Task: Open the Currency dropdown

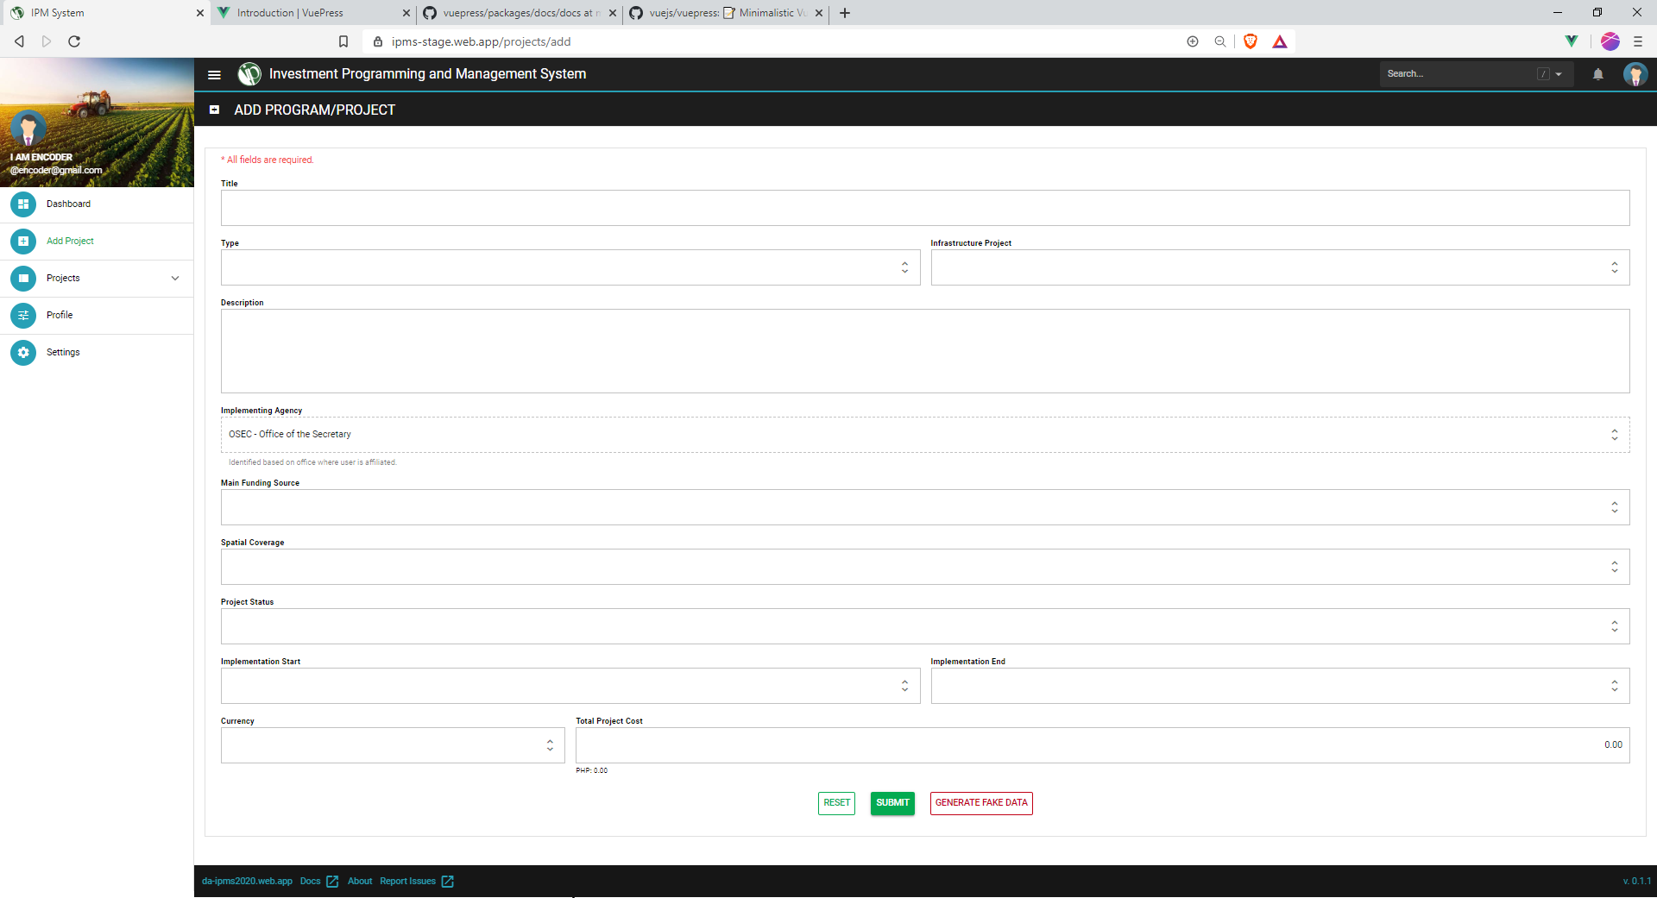Action: pyautogui.click(x=393, y=745)
